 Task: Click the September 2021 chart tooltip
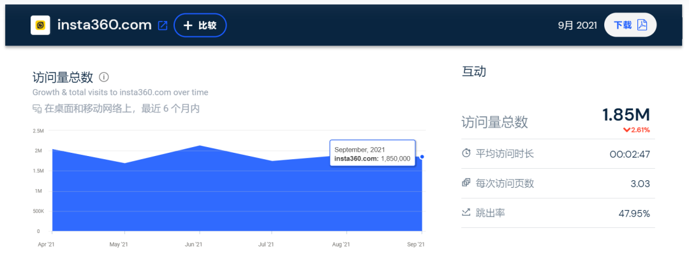point(373,153)
